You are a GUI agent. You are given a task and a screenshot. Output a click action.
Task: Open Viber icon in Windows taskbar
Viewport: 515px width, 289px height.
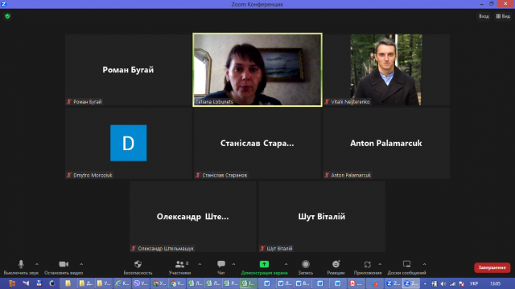point(141,283)
